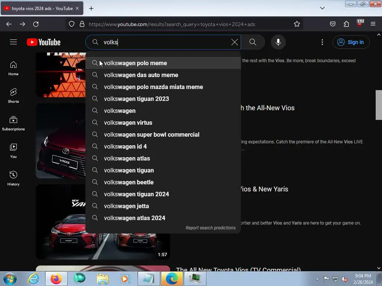
Task: Open the Windows Start orb
Action: [x=10, y=279]
